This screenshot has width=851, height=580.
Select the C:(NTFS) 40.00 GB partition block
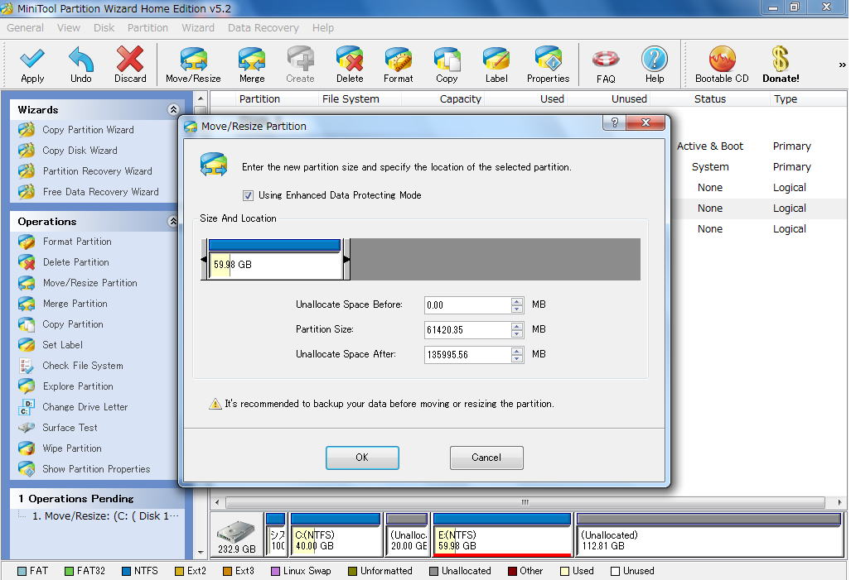click(336, 534)
